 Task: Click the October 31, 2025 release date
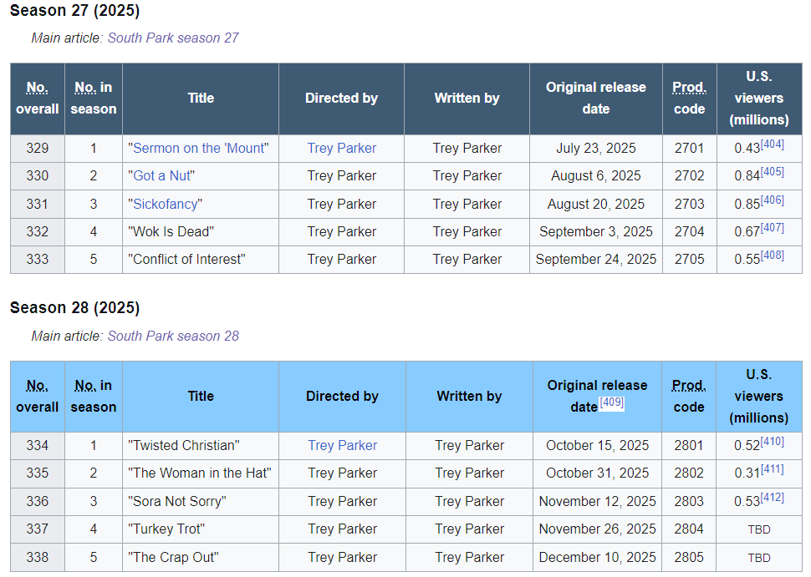coord(598,473)
